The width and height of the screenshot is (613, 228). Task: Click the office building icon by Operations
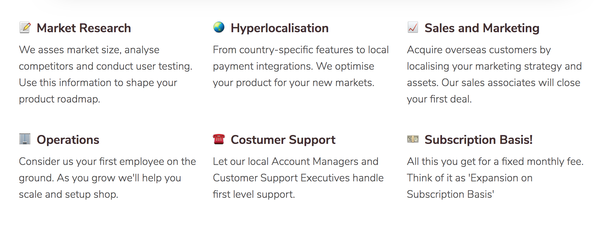pyautogui.click(x=25, y=139)
